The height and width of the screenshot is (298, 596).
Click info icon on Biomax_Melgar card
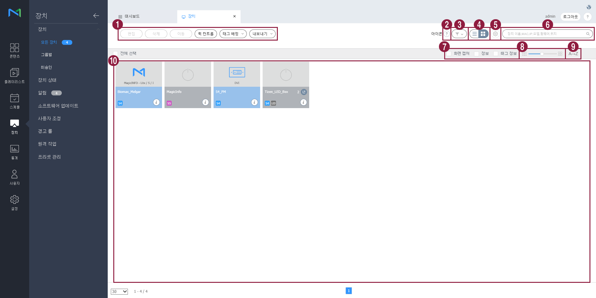click(x=156, y=102)
